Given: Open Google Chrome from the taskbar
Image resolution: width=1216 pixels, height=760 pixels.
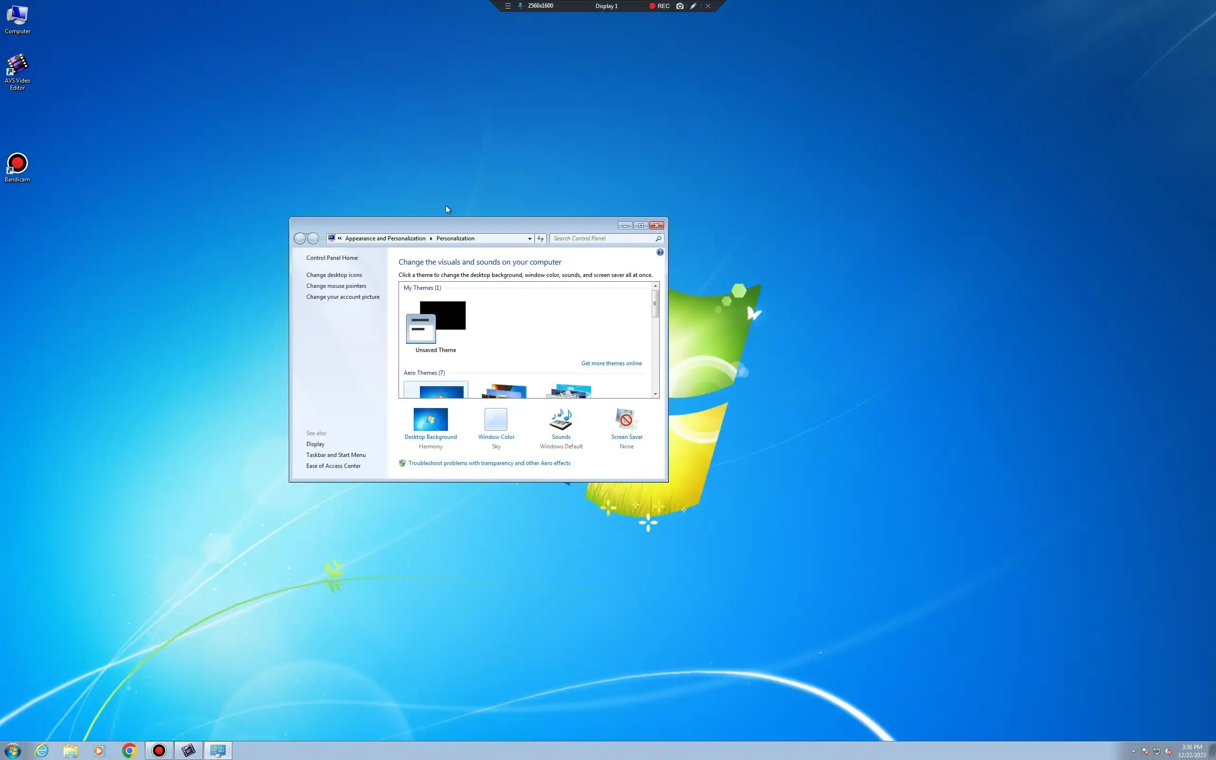Looking at the screenshot, I should pyautogui.click(x=129, y=750).
